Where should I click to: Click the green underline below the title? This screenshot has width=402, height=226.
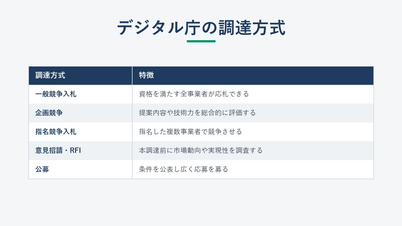pyautogui.click(x=201, y=41)
